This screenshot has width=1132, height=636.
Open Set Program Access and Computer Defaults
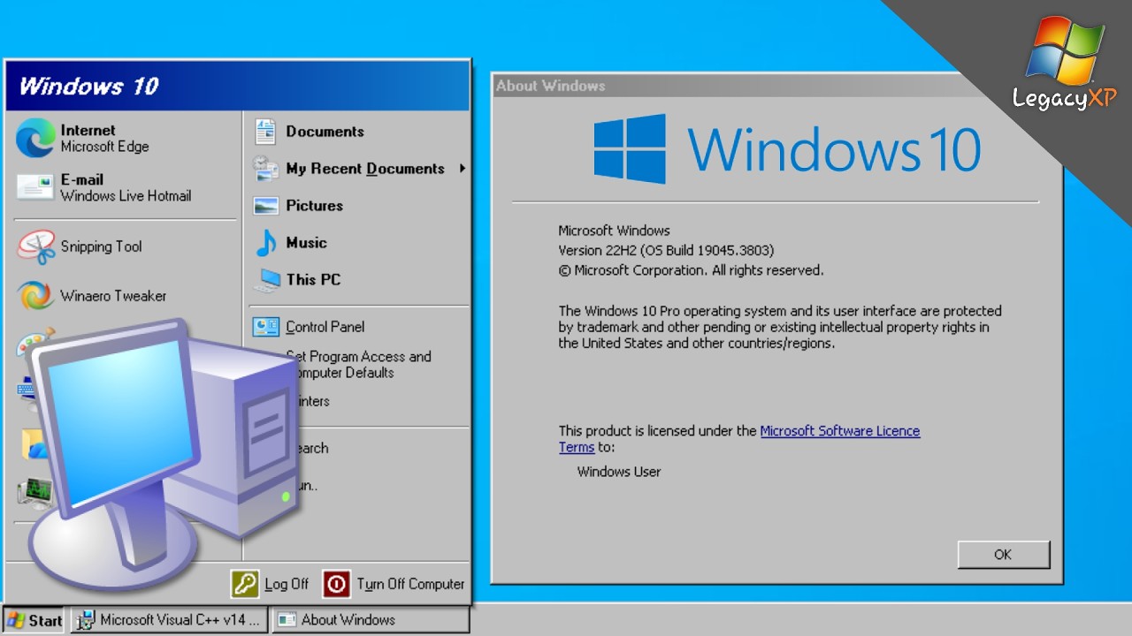point(358,365)
